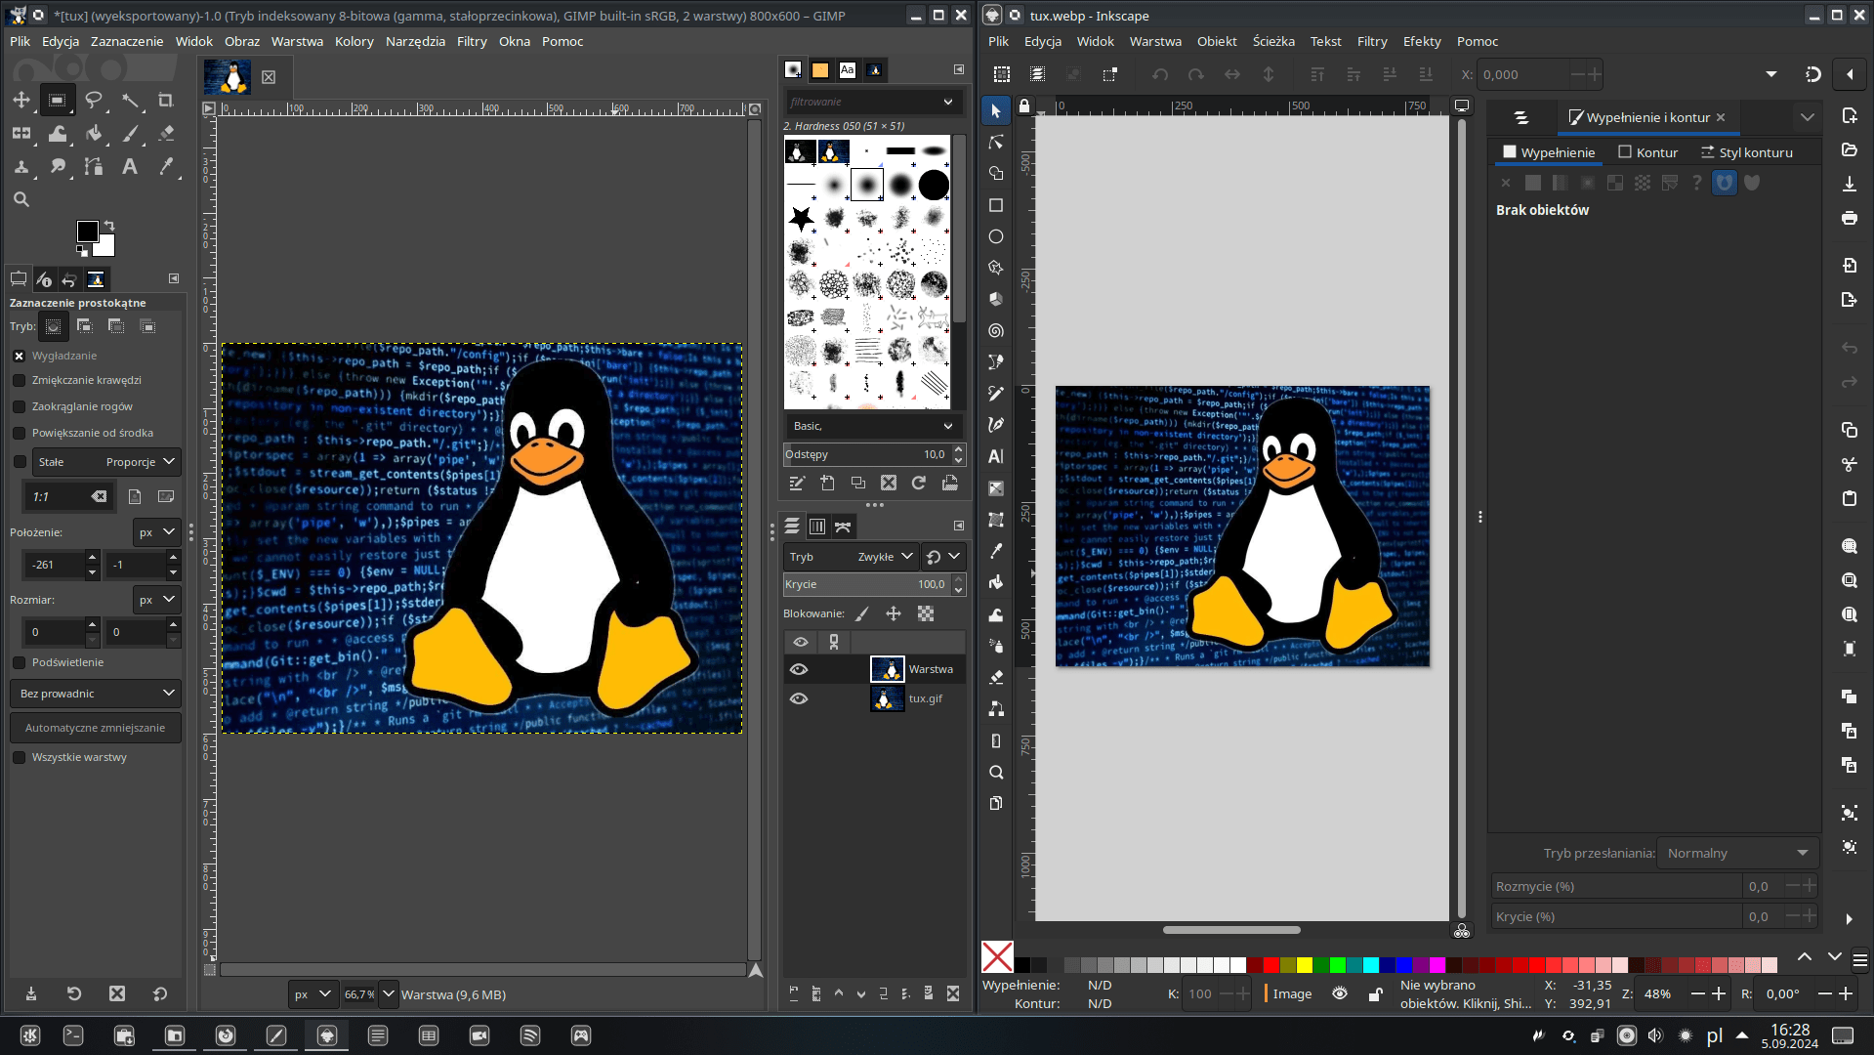This screenshot has width=1874, height=1055.
Task: Hide the Warstwa layer in GIMP
Action: [x=799, y=669]
